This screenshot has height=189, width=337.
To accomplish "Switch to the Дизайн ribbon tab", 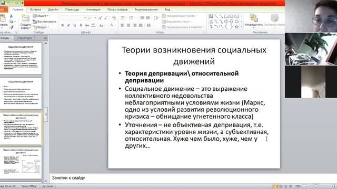I will [x=53, y=9].
